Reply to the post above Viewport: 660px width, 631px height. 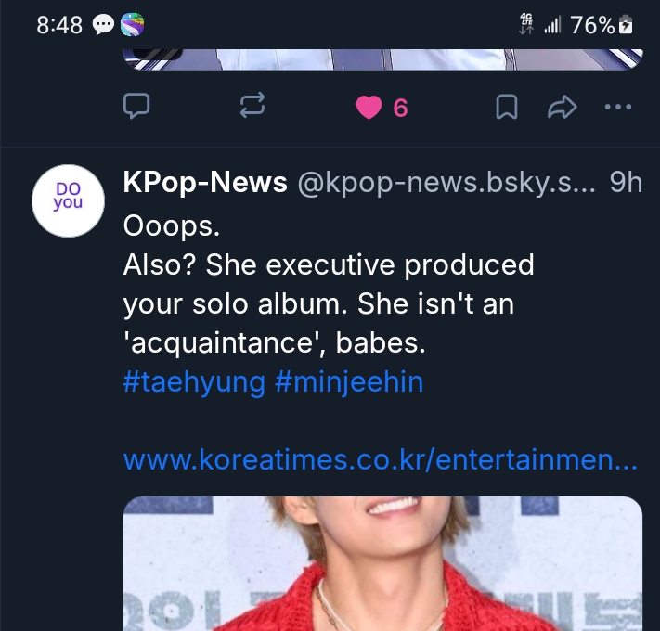coord(137,108)
